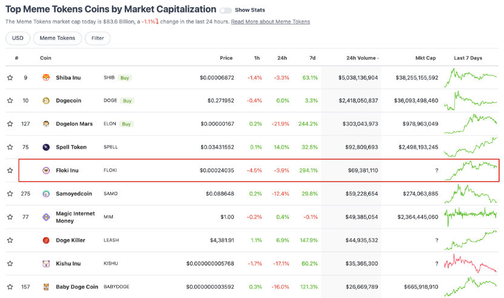Mark Floki Inu as favorite with star
504x298 pixels.
[10, 170]
